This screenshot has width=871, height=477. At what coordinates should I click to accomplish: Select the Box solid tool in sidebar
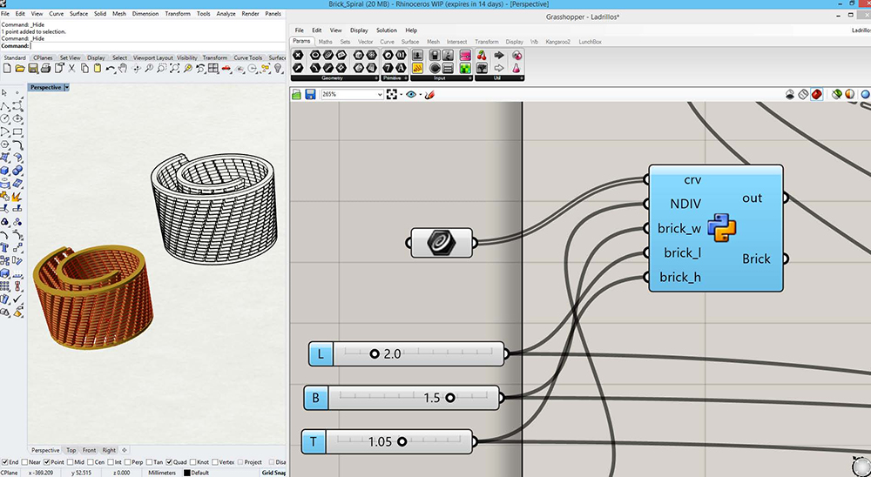pos(5,170)
